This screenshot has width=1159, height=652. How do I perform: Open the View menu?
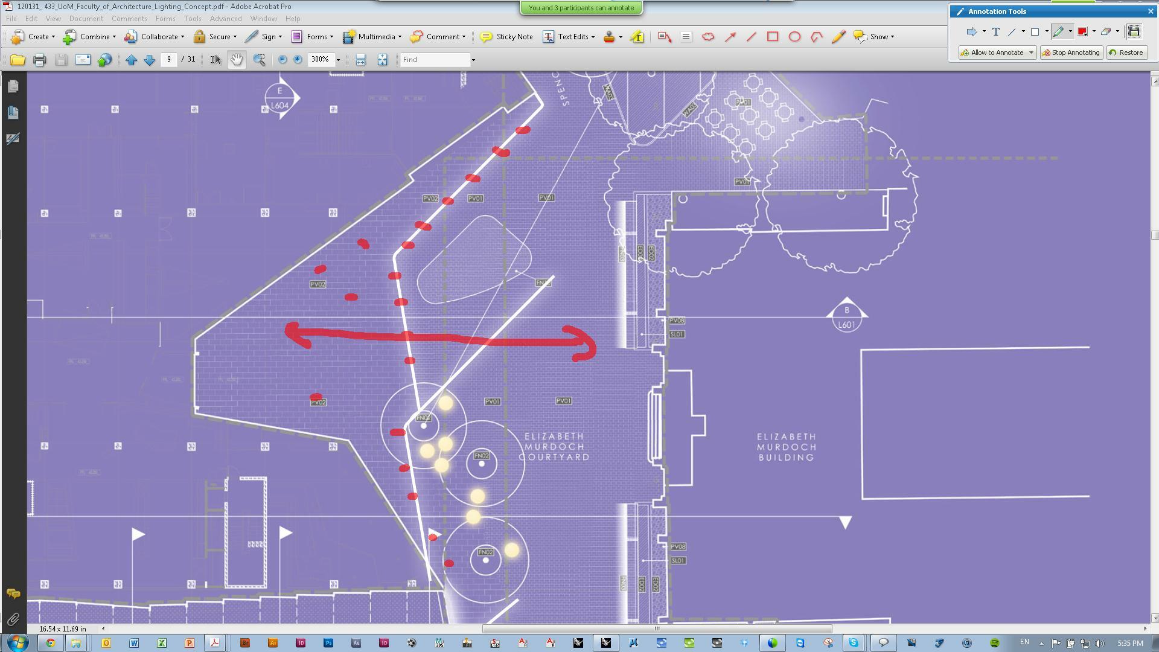(x=53, y=19)
